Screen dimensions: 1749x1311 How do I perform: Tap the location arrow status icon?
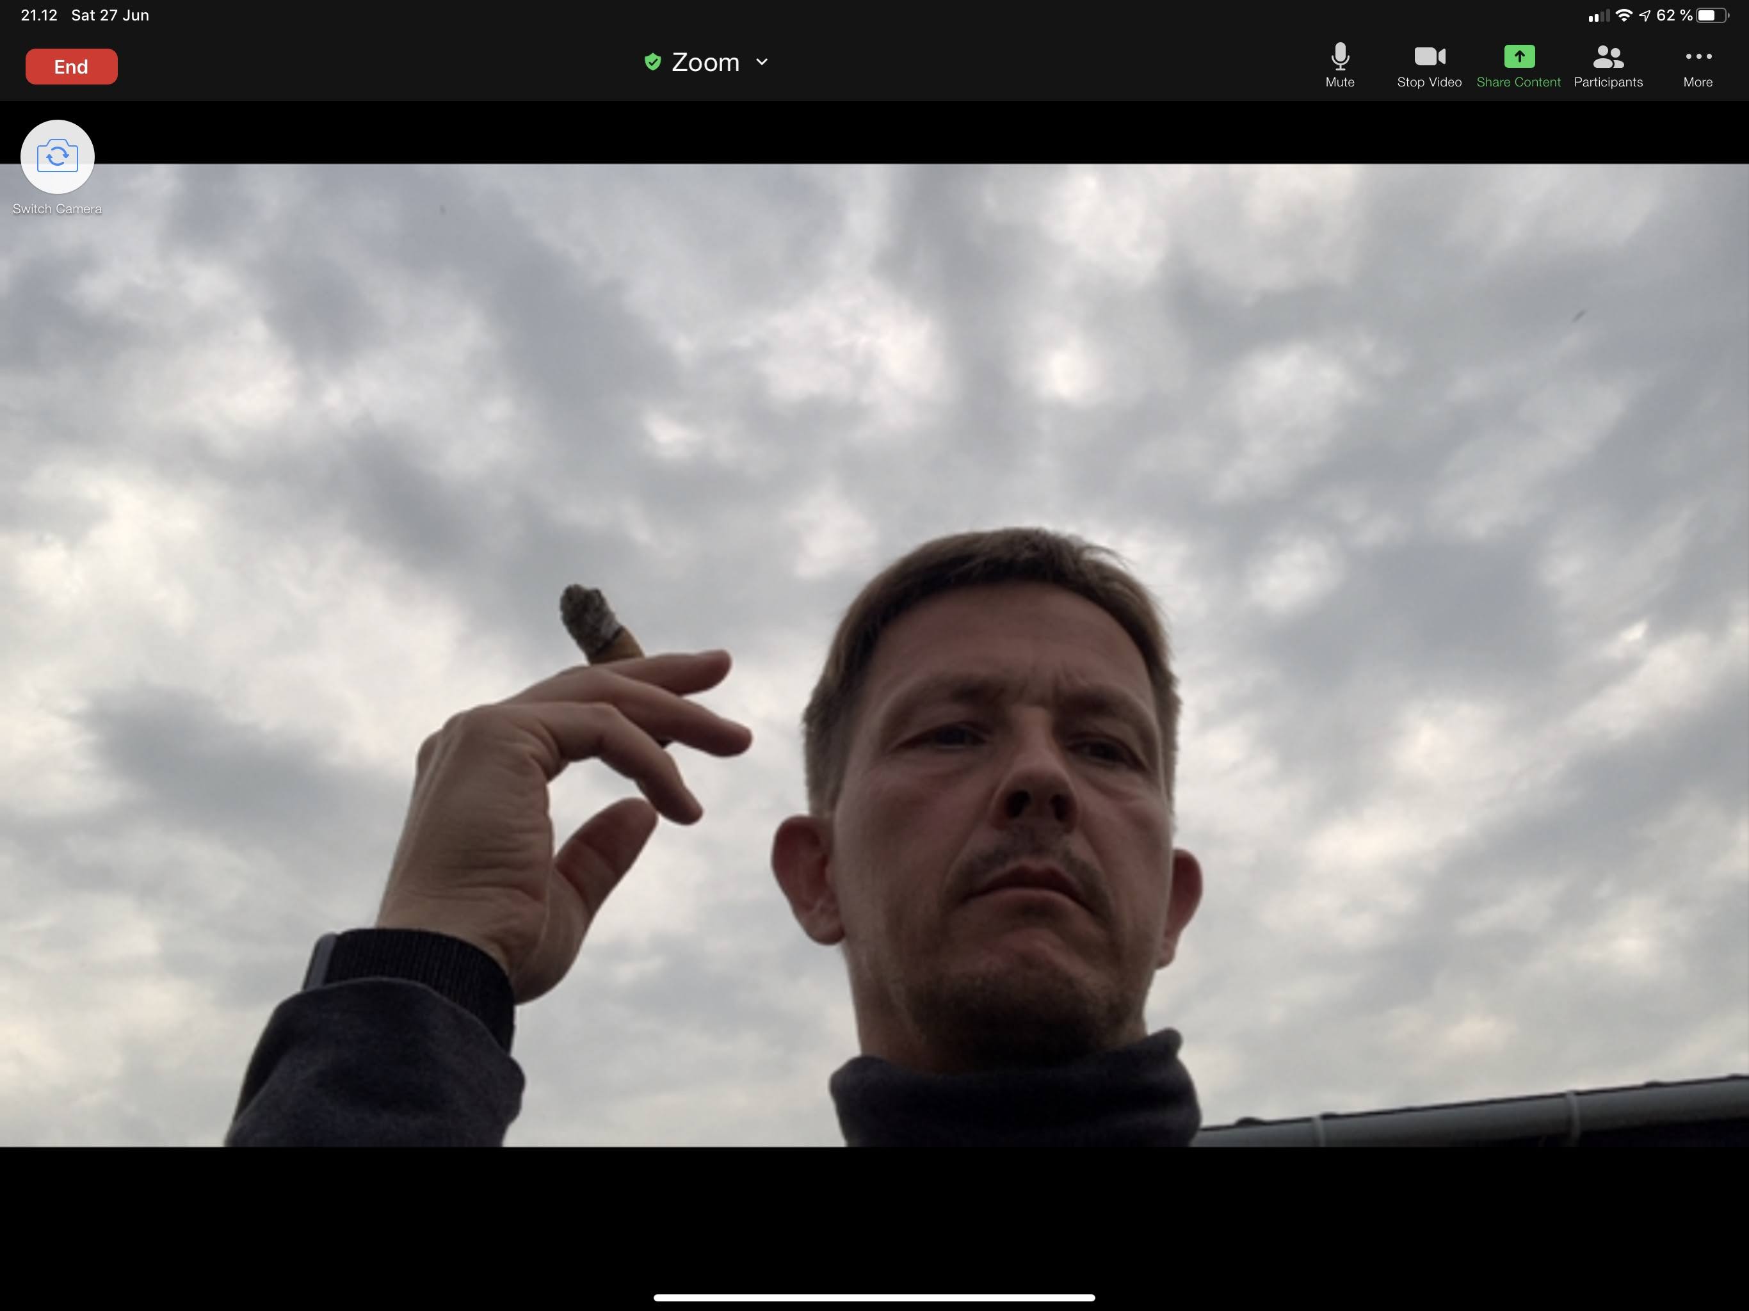pyautogui.click(x=1645, y=15)
